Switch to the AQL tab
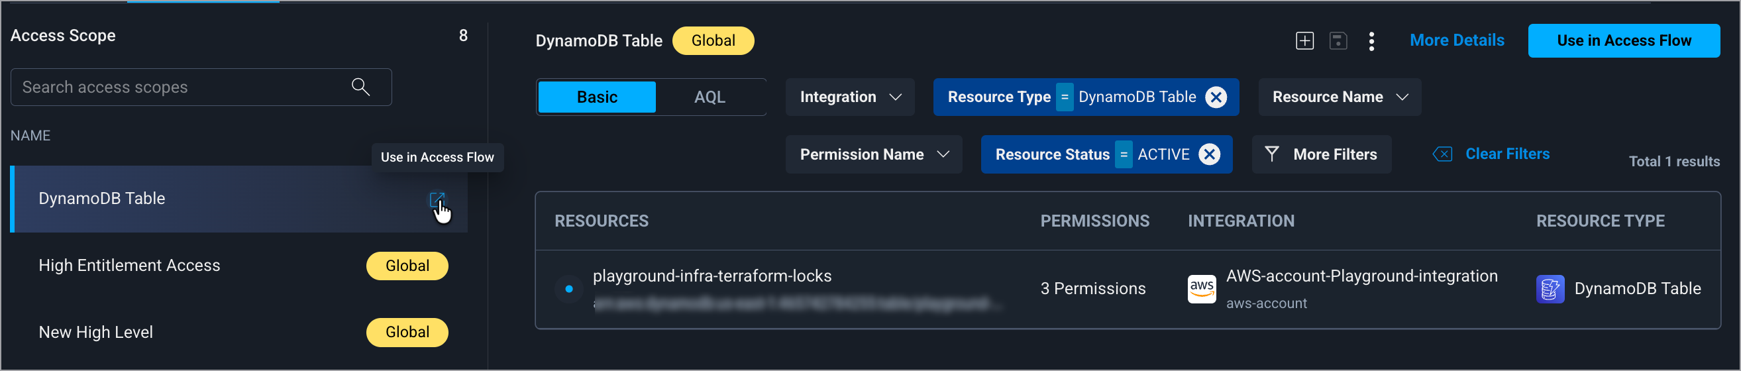1741x371 pixels. (709, 97)
